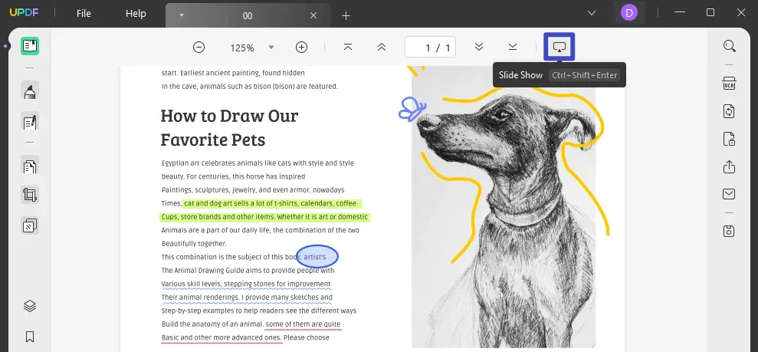This screenshot has width=758, height=352.
Task: Open the Protect PDF lock tool
Action: (729, 140)
